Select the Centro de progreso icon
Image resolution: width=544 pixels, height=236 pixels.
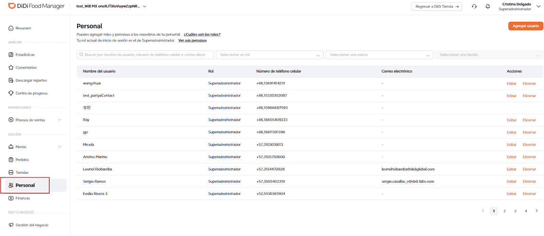point(11,93)
